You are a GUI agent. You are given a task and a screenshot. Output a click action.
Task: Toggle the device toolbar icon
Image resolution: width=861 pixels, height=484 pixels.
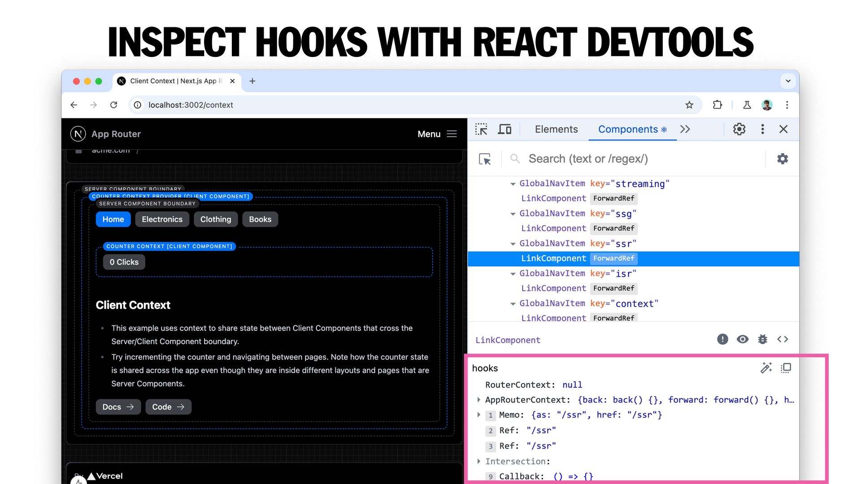[x=504, y=130]
